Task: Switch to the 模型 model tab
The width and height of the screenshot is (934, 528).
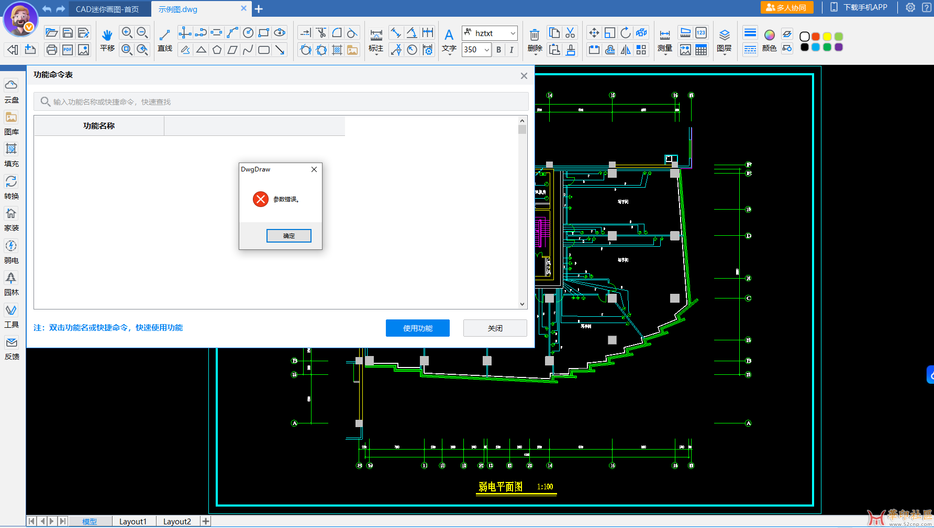Action: point(90,521)
